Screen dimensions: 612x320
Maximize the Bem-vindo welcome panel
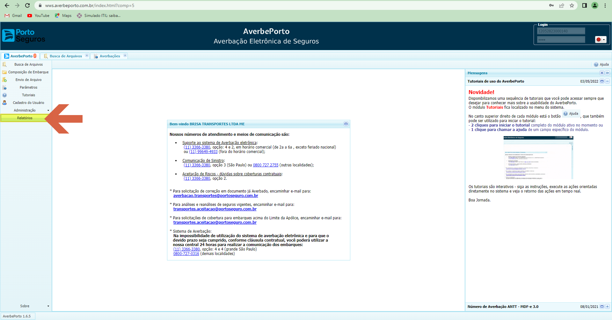click(x=346, y=124)
